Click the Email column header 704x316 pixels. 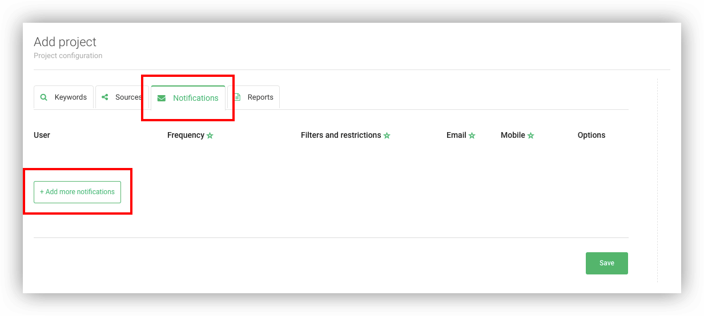click(456, 135)
